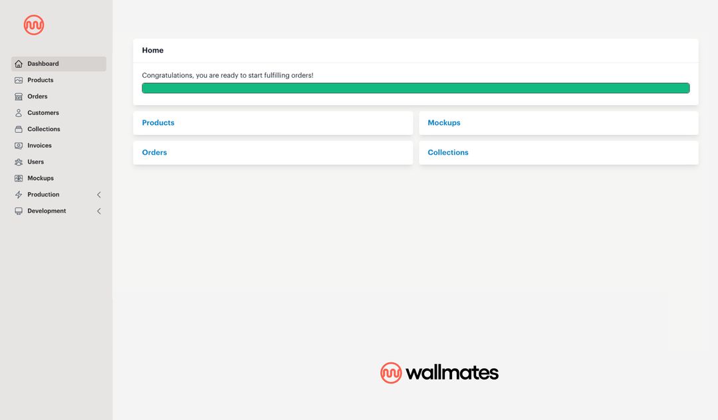Image resolution: width=718 pixels, height=420 pixels.
Task: Click the Dashboard home icon
Action: point(18,63)
